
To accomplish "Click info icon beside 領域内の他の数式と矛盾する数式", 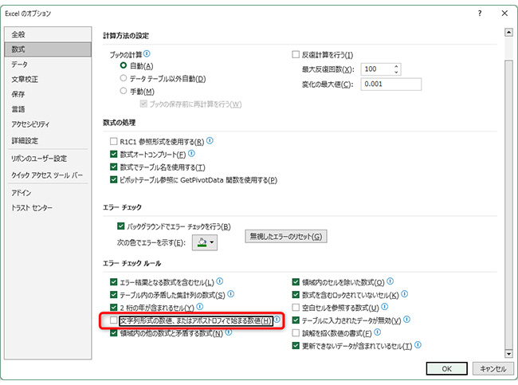I will 228,332.
